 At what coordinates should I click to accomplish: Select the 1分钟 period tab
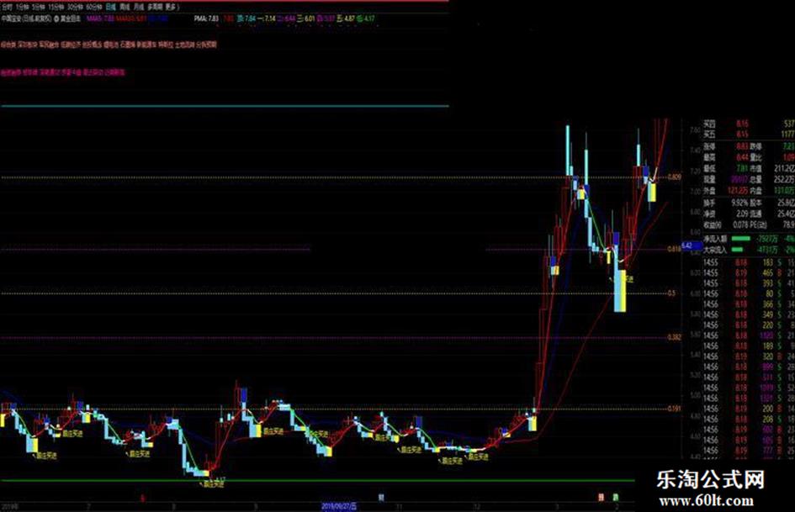pyautogui.click(x=22, y=7)
